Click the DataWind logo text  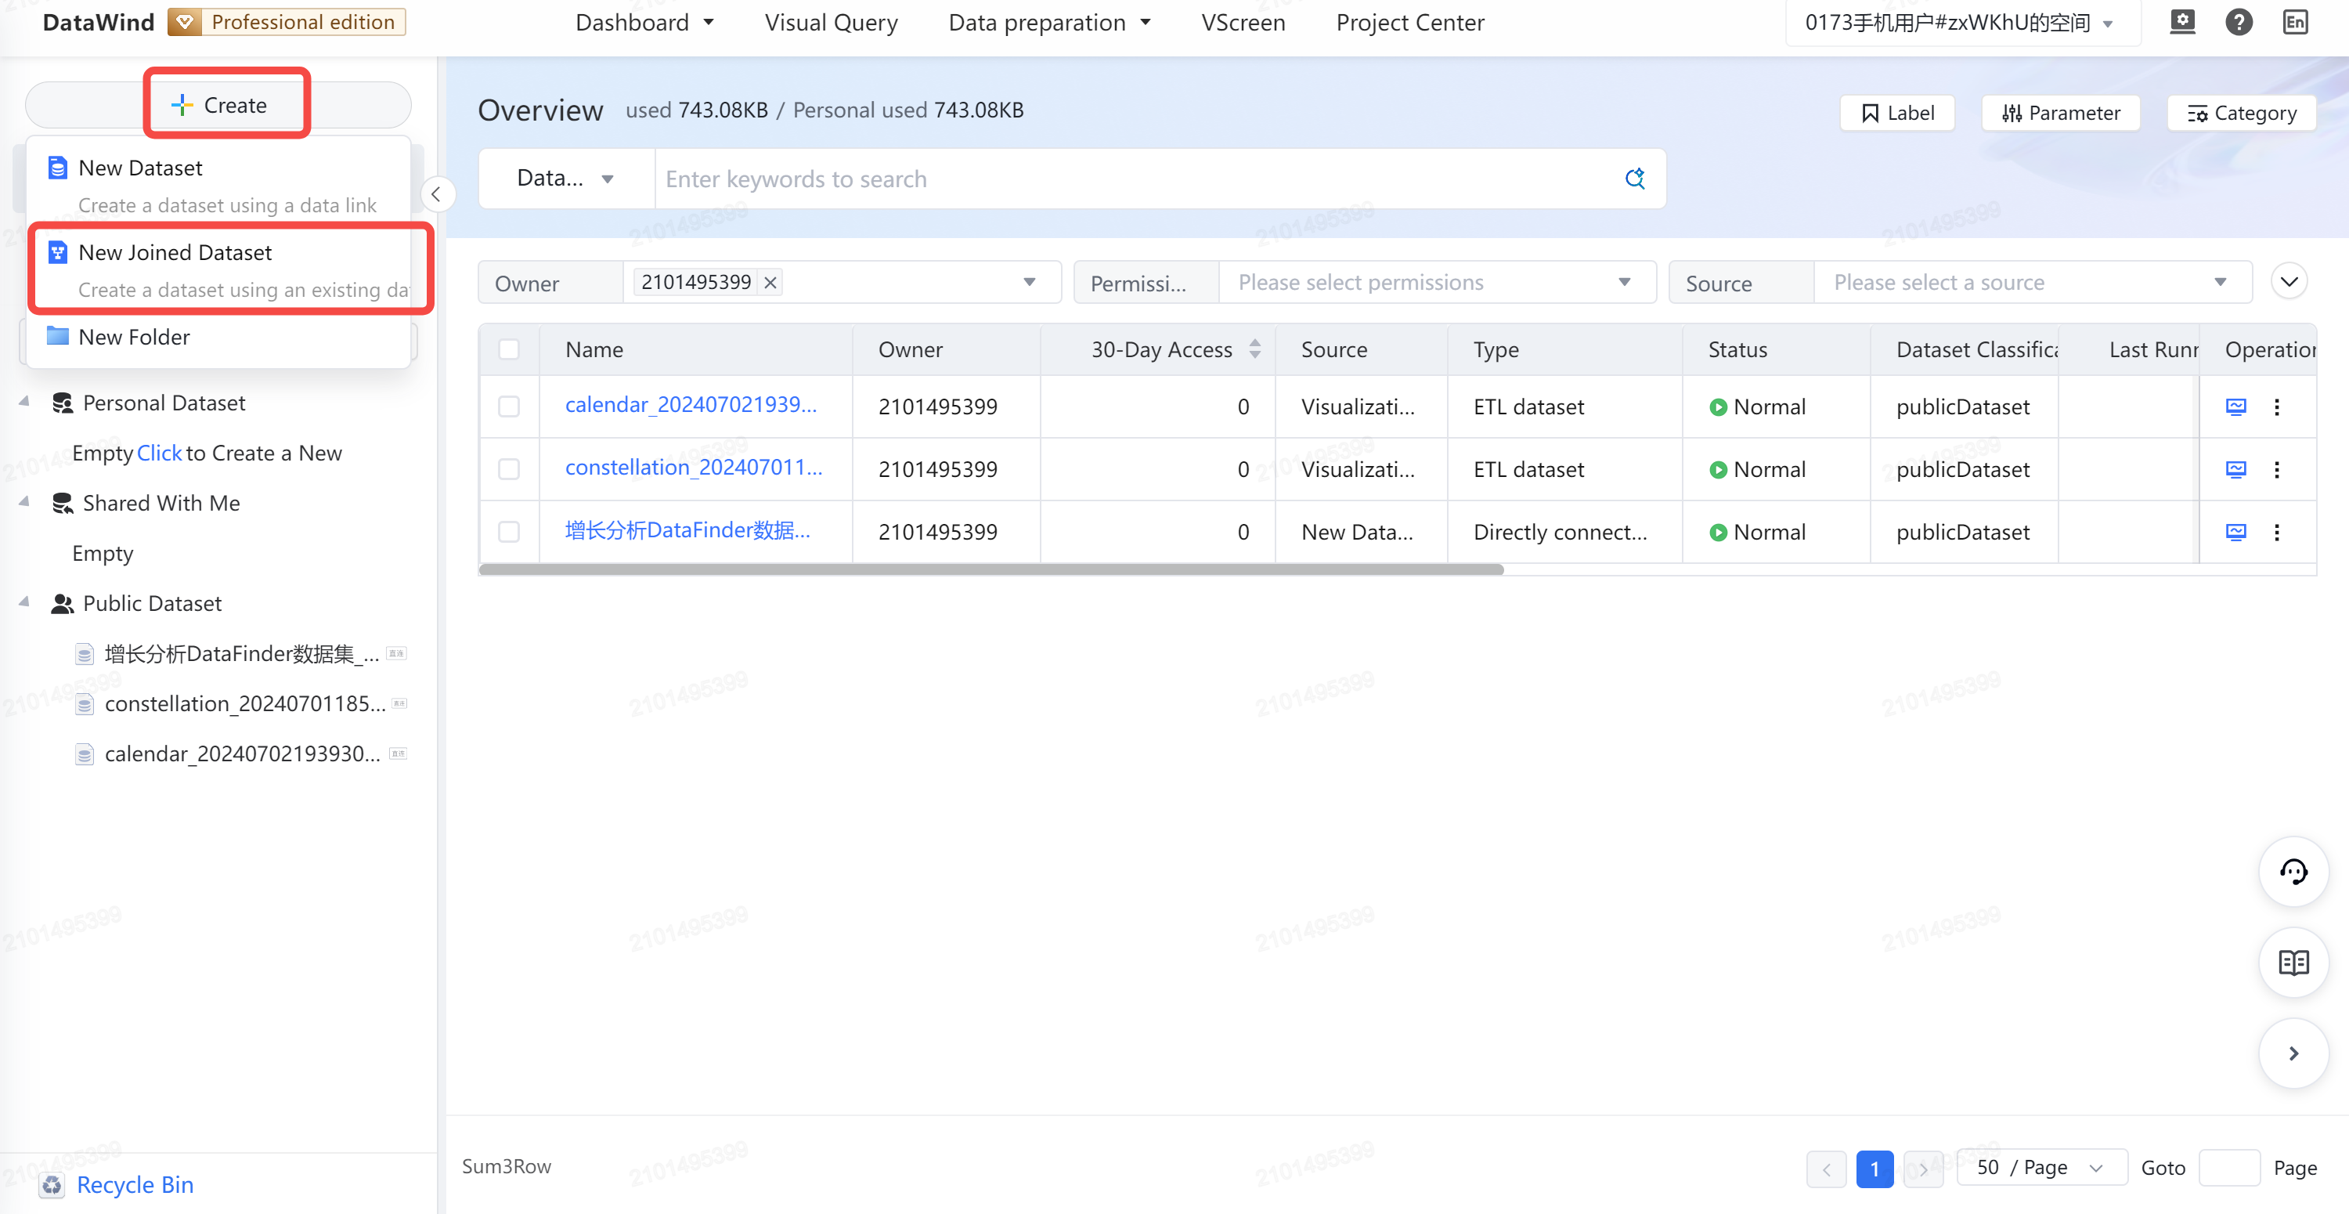pyautogui.click(x=99, y=22)
